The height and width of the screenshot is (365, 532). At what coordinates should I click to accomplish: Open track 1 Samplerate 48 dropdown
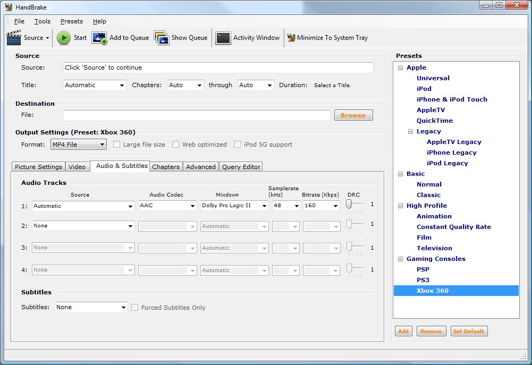pos(286,206)
